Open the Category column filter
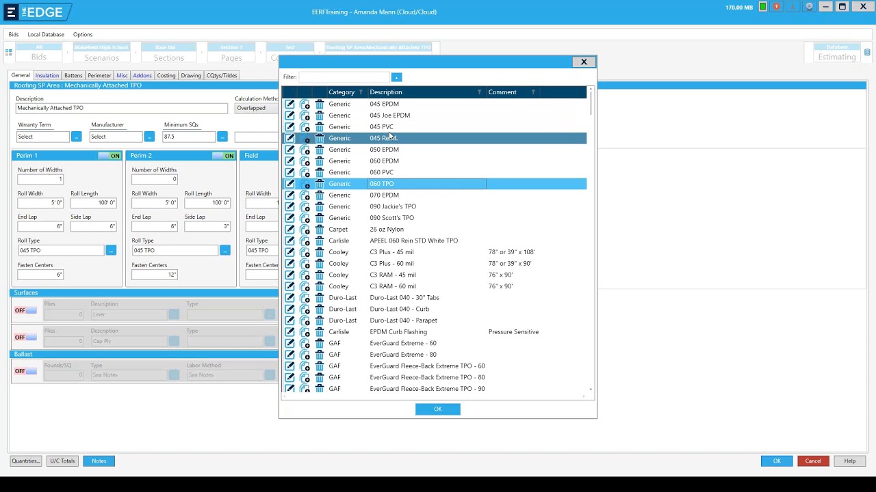876x492 pixels. tap(361, 92)
